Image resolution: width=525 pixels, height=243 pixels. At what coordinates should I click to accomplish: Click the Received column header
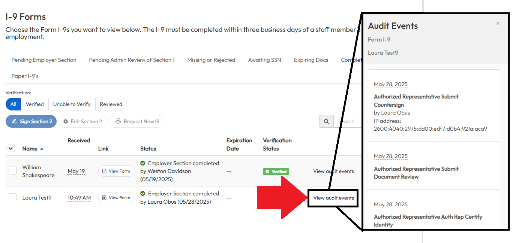click(x=79, y=140)
